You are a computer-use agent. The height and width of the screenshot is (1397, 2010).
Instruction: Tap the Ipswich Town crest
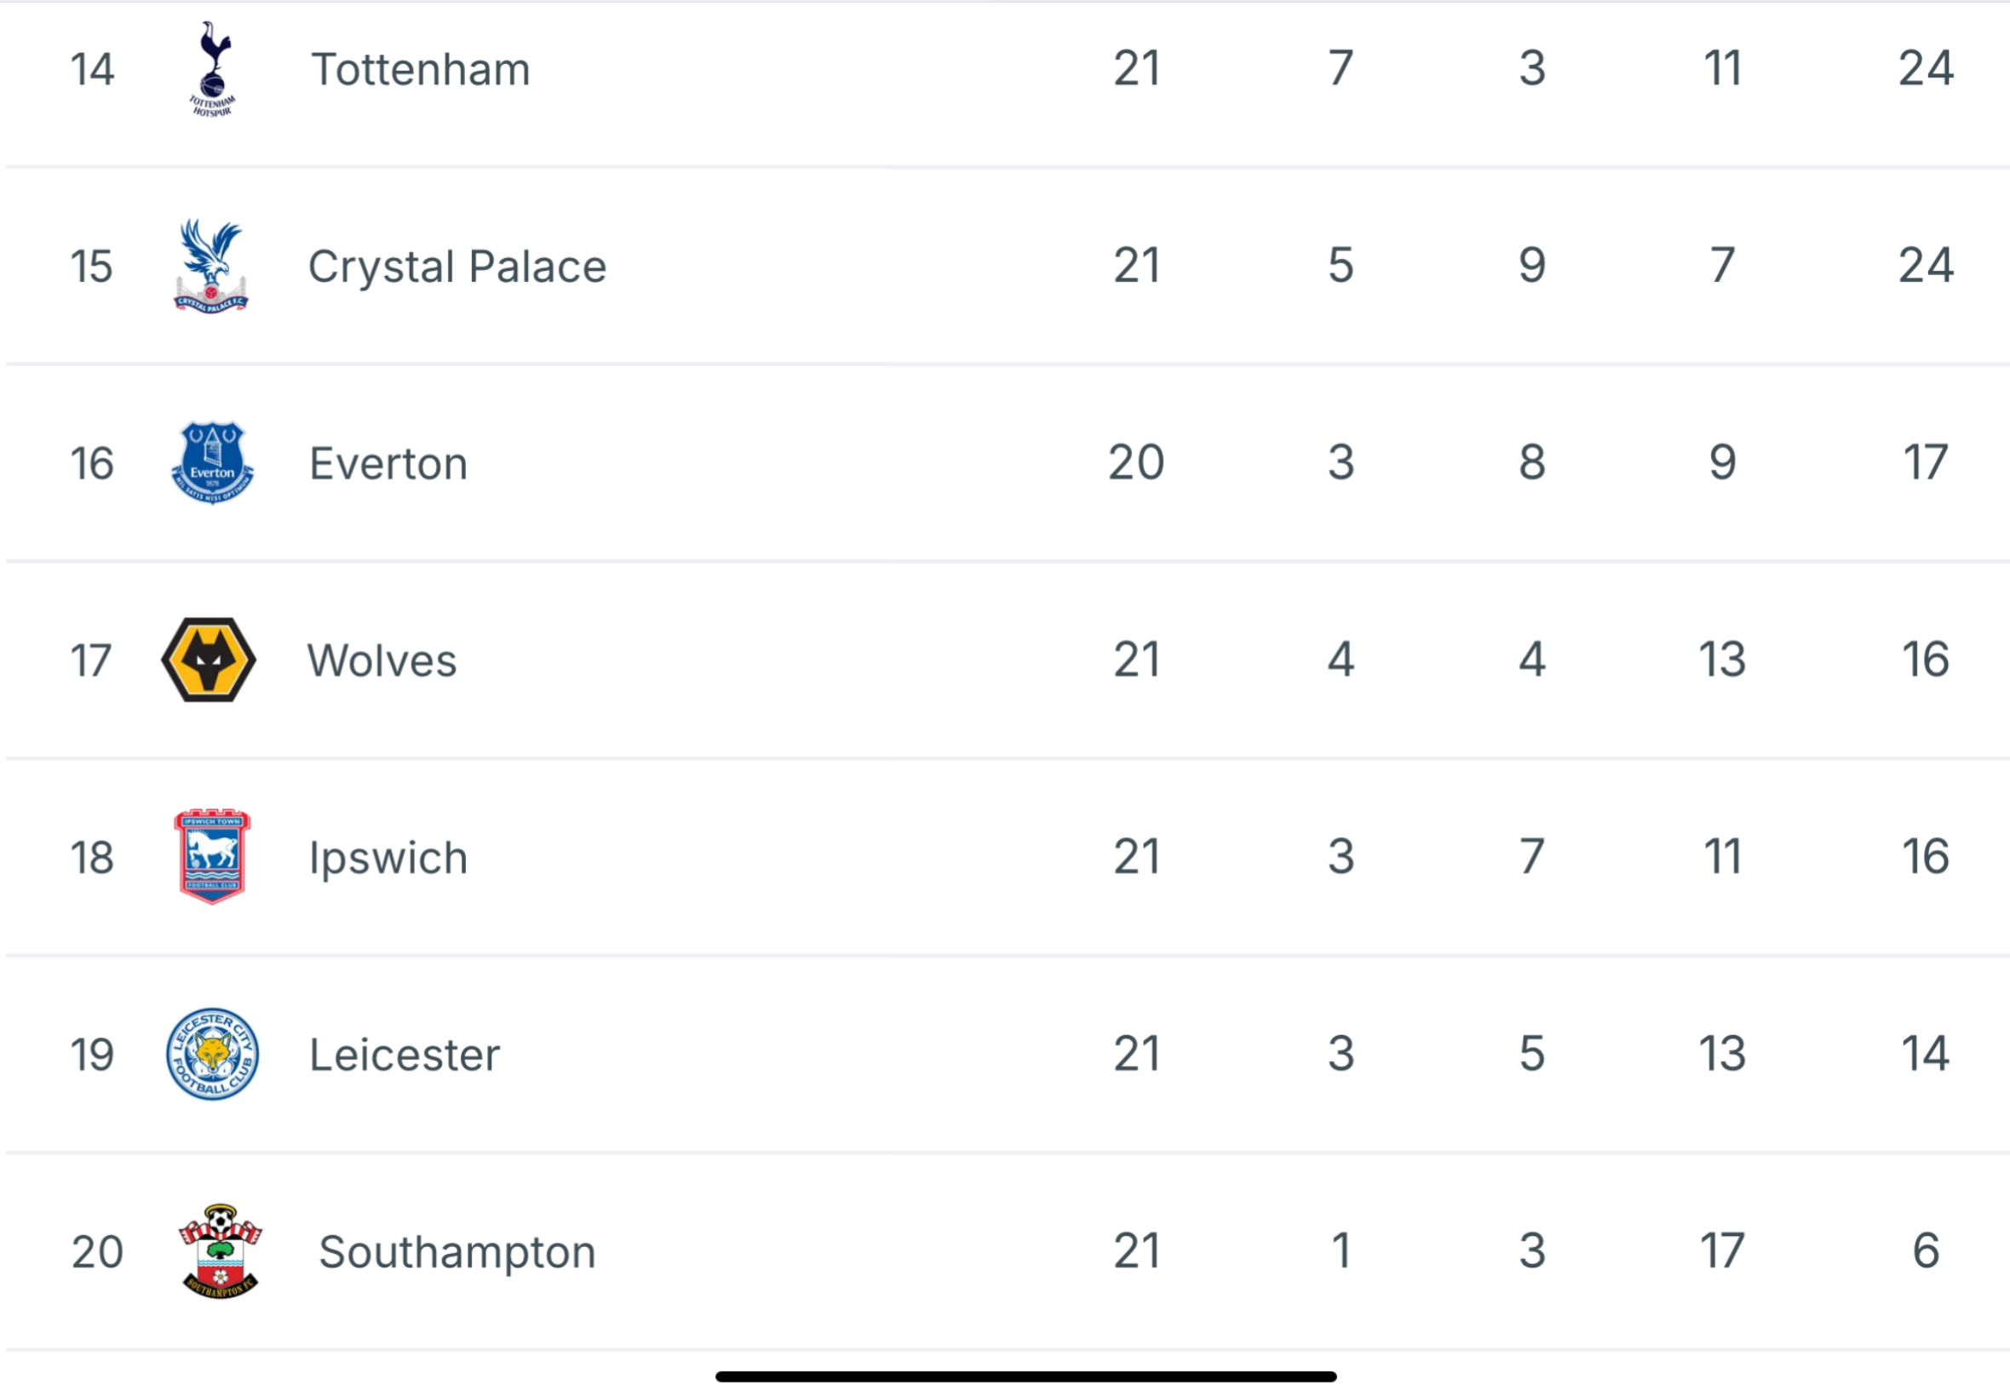pos(212,857)
